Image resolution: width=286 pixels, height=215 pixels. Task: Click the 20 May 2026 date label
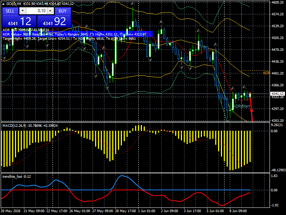[x=11, y=211]
